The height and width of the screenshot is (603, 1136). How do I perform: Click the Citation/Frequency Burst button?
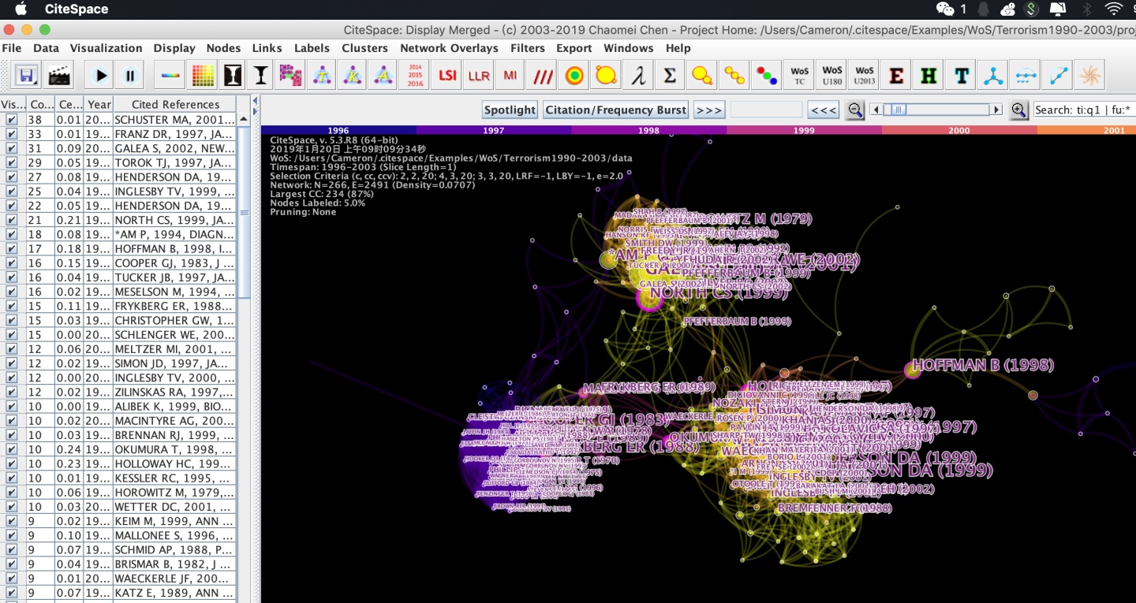coord(616,110)
